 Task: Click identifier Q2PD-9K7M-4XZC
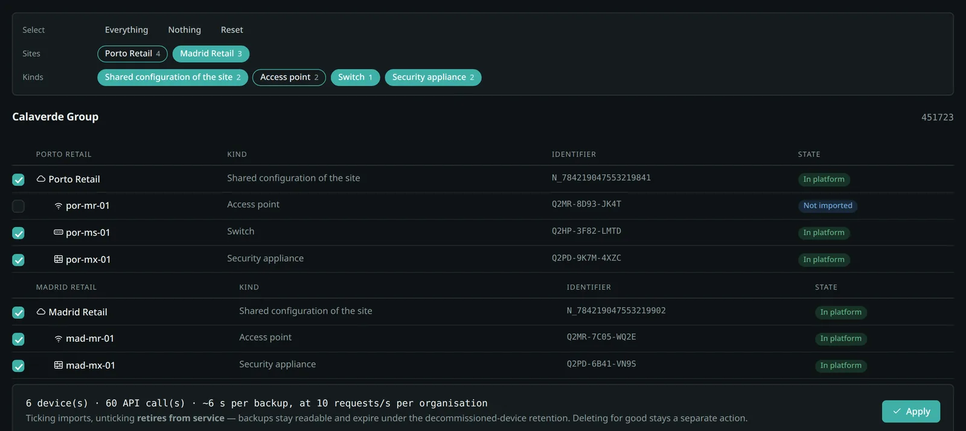(586, 258)
